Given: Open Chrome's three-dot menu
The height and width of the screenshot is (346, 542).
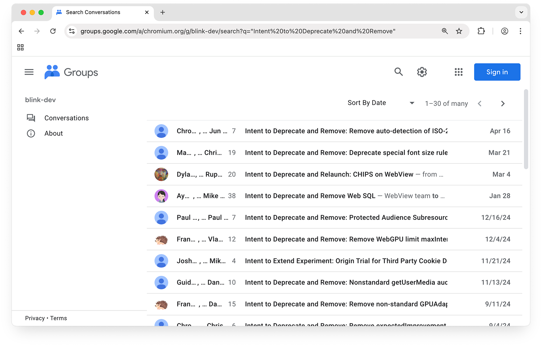Looking at the screenshot, I should (x=520, y=31).
